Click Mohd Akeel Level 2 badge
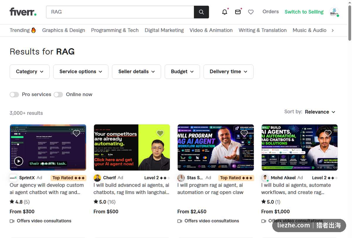The image size is (352, 238). coord(325,178)
